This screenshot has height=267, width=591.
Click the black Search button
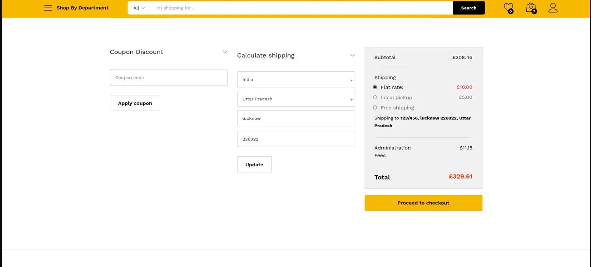(469, 8)
